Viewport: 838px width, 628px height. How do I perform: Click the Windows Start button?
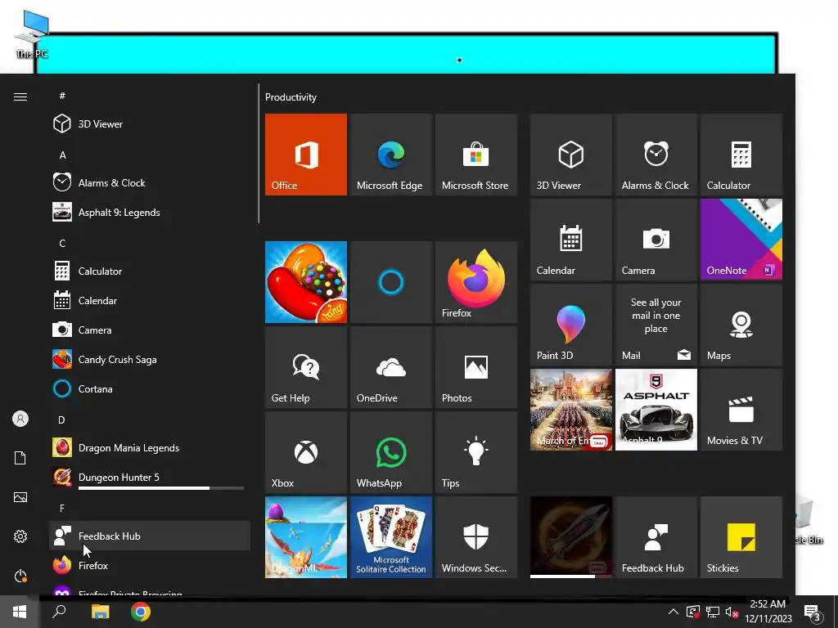(x=20, y=612)
